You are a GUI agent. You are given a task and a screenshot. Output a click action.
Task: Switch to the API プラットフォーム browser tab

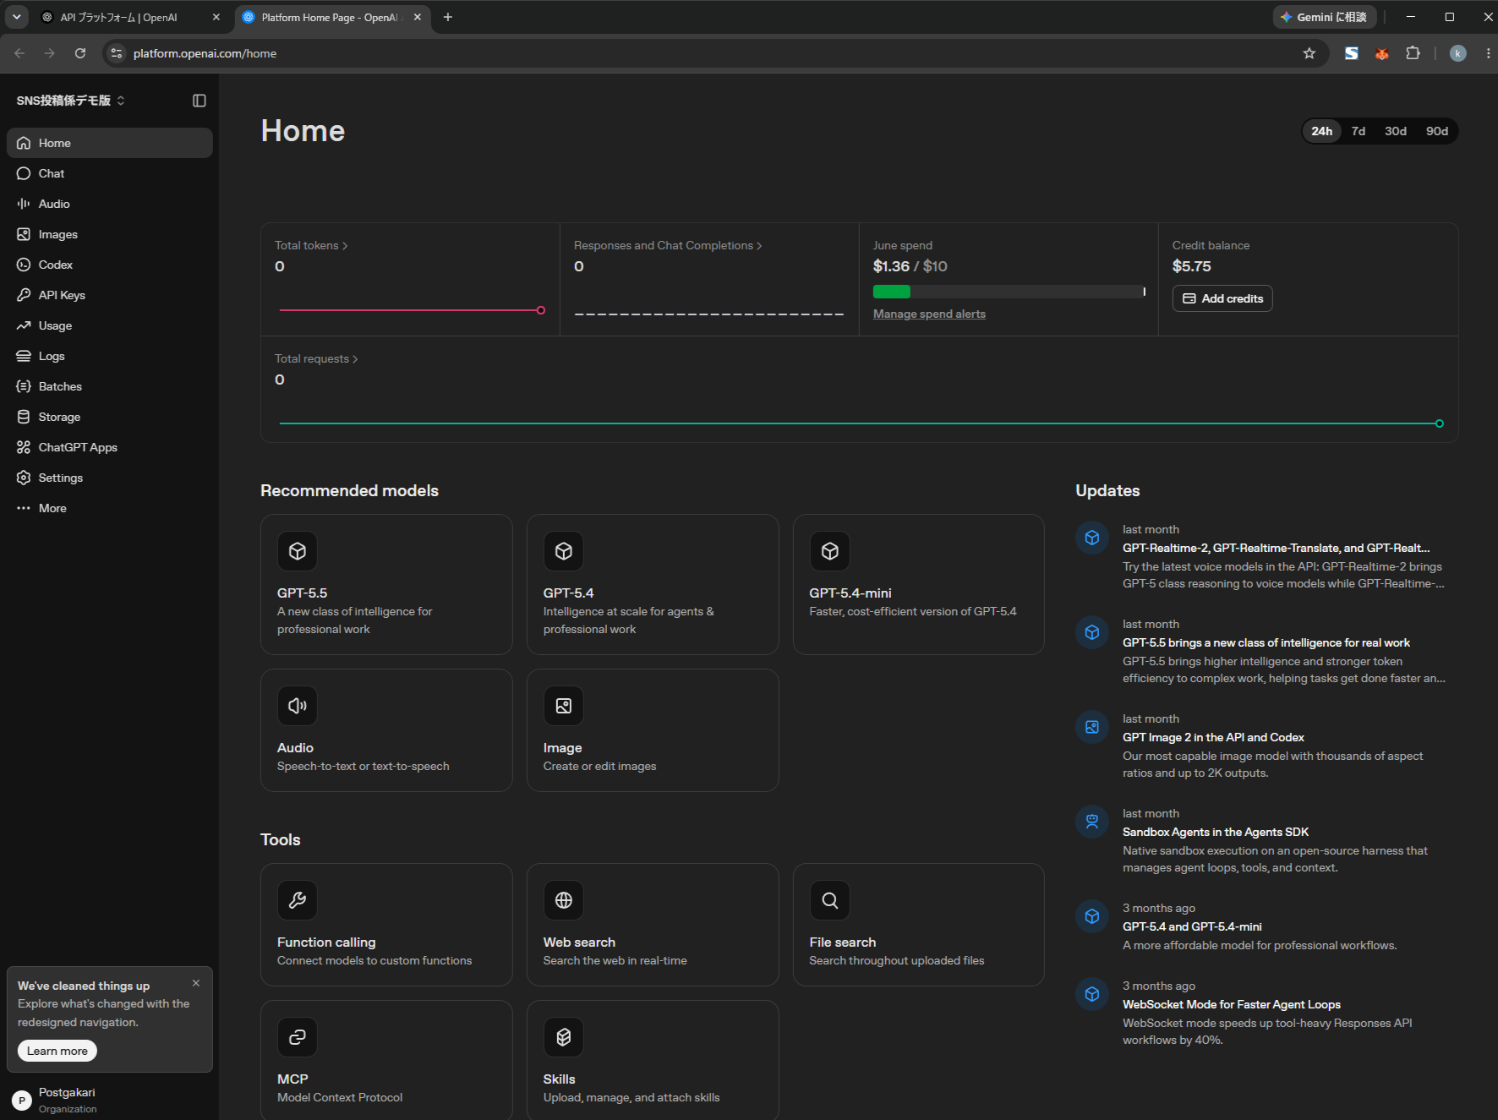(131, 17)
